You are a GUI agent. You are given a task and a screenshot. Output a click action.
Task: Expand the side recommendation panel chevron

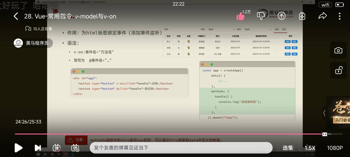click(x=324, y=113)
